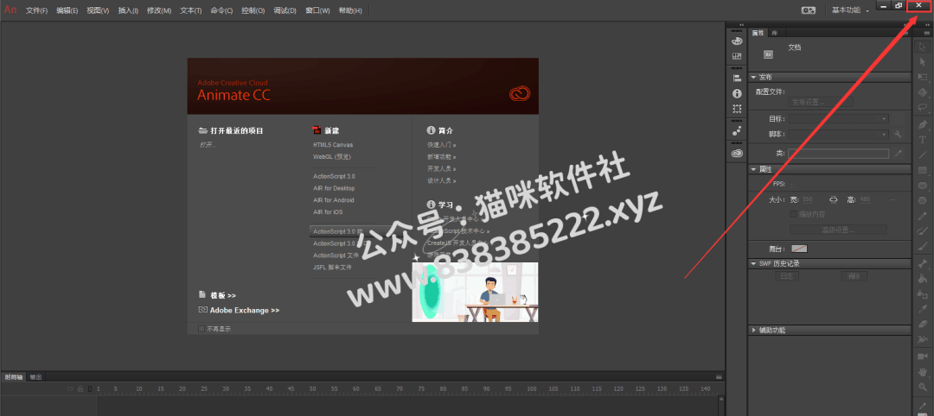This screenshot has width=934, height=416.
Task: Click the ActionScript wrench settings icon
Action: point(899,135)
